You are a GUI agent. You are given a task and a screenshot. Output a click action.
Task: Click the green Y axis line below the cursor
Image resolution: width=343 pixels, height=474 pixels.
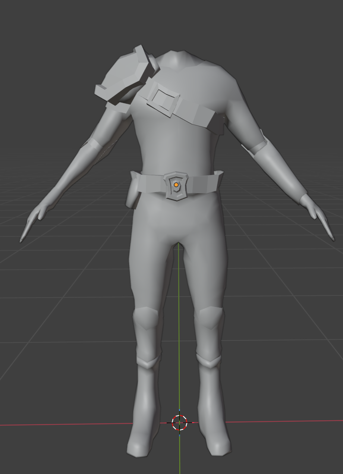click(x=180, y=455)
